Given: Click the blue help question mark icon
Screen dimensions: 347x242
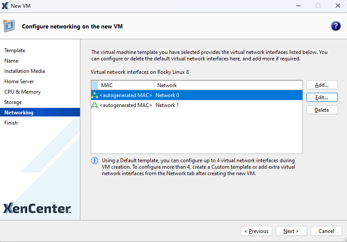Looking at the screenshot, I should coord(335,26).
